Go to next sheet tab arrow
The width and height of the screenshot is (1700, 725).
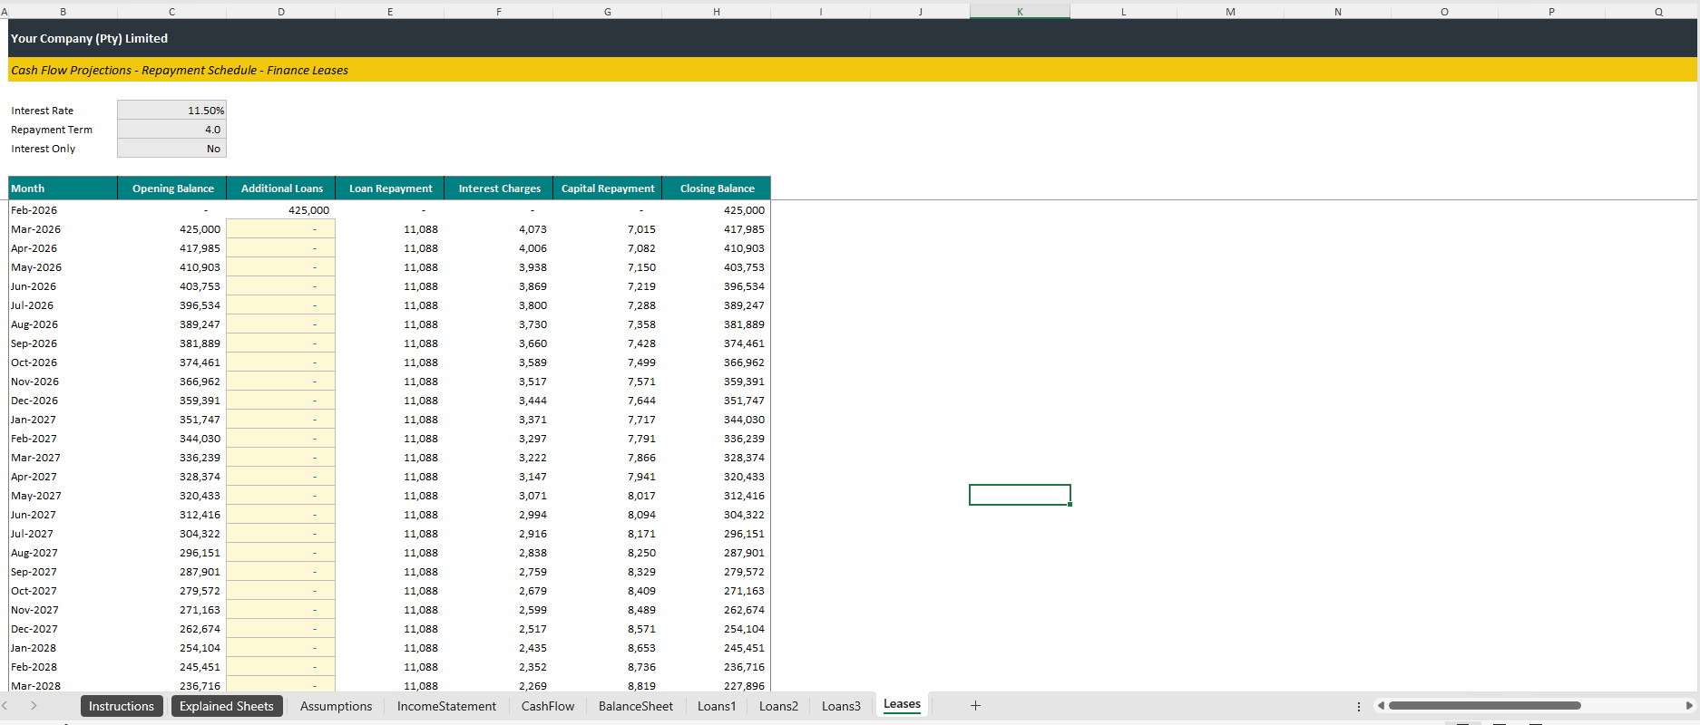pyautogui.click(x=34, y=706)
